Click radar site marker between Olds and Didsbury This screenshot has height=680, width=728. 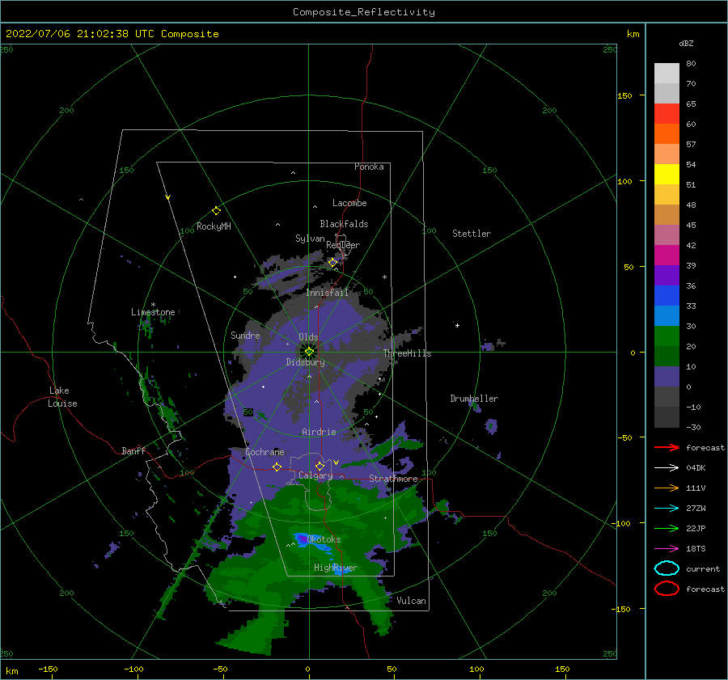pos(309,352)
